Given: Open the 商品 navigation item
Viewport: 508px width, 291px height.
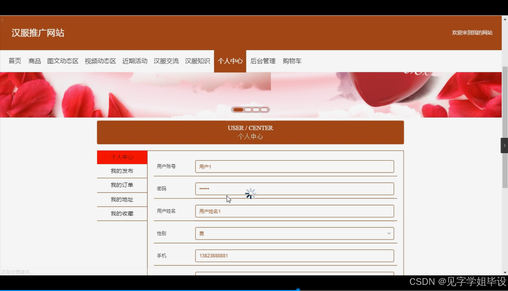Looking at the screenshot, I should click(35, 61).
